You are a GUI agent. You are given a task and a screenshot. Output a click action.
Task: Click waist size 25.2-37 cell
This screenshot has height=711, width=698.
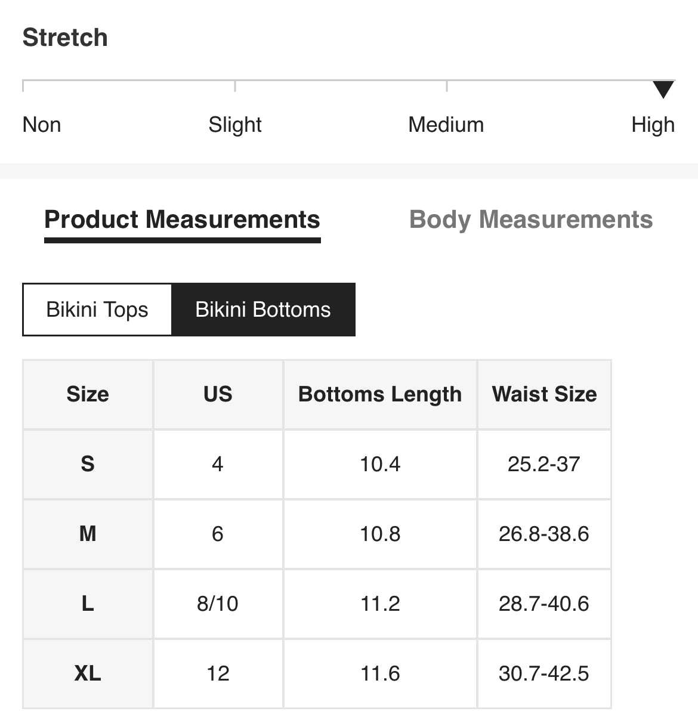(544, 464)
